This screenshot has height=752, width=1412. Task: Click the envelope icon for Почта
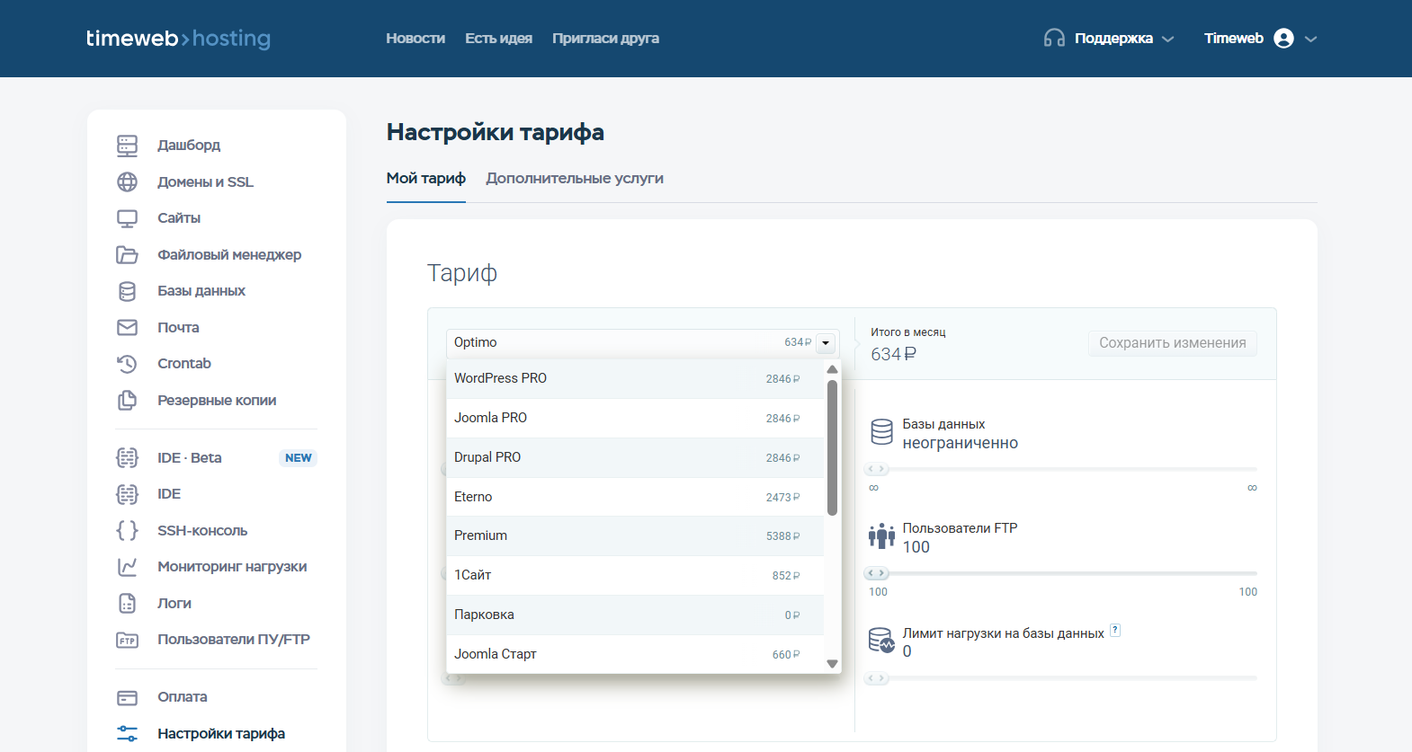click(128, 328)
